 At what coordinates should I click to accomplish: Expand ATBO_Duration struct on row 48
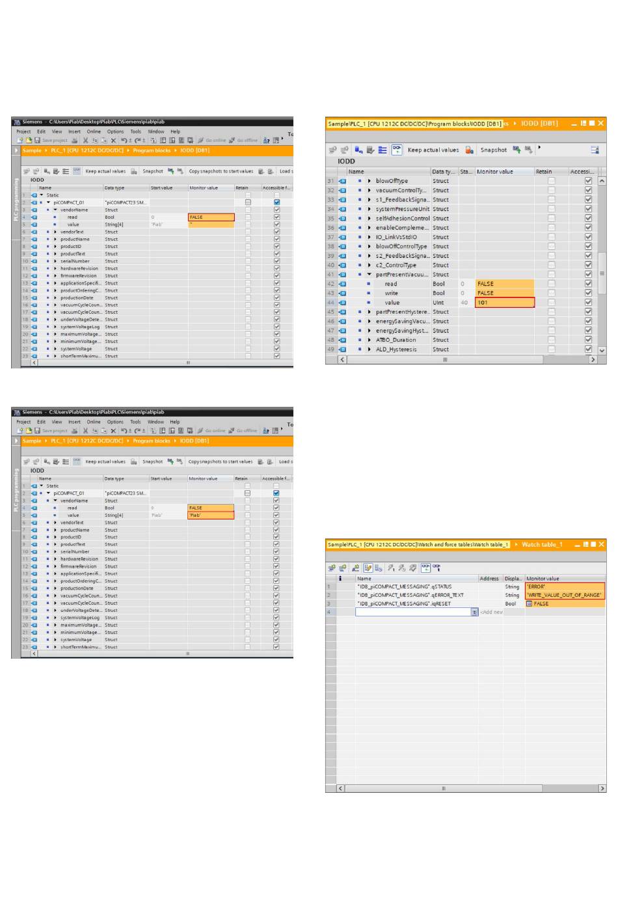click(x=369, y=340)
